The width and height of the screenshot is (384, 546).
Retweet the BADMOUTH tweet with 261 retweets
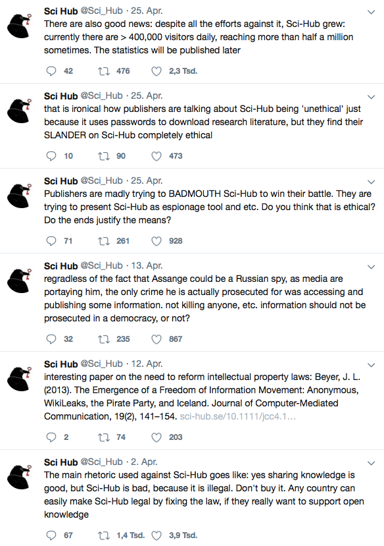pos(103,241)
